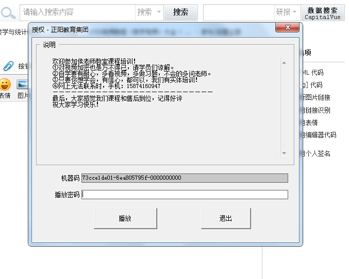349x279 pixels.
Task: Focus the 请输入搜索内容 search field
Action: (77, 12)
